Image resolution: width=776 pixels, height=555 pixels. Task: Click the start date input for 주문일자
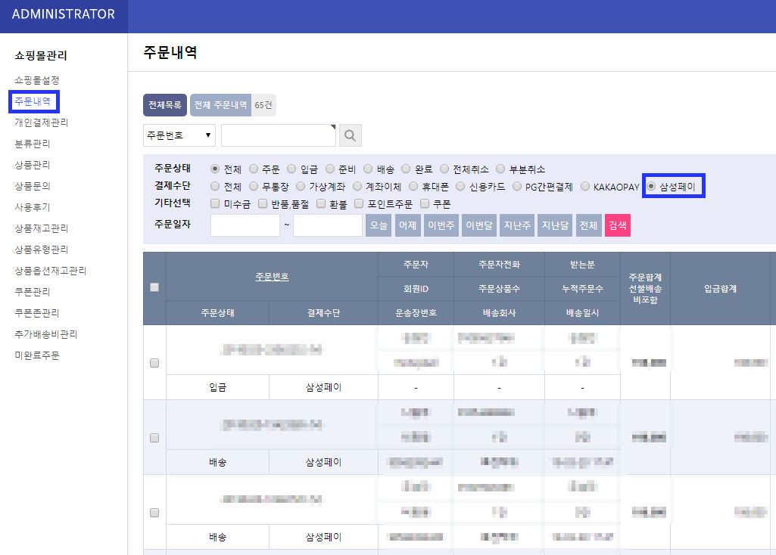(x=245, y=225)
